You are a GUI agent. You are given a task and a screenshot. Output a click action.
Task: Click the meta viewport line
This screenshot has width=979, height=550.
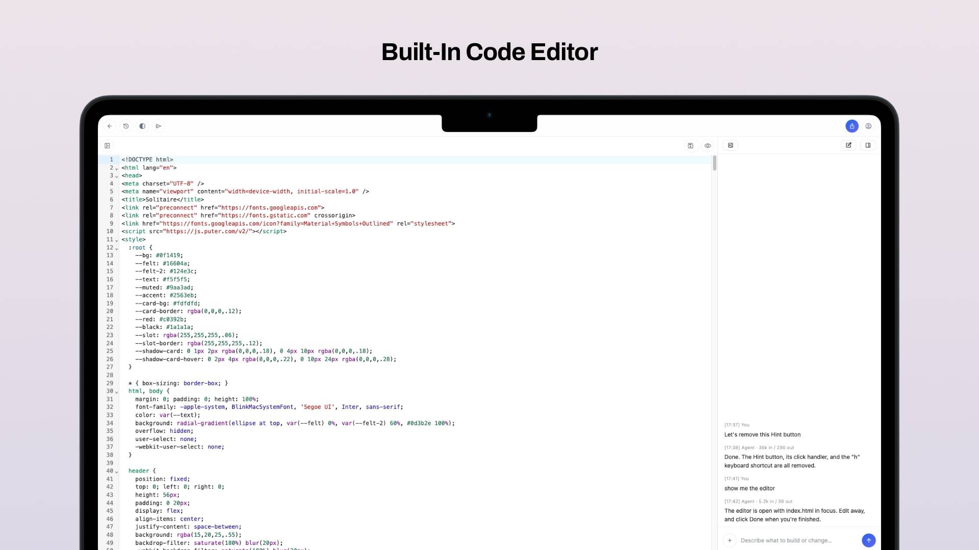(x=245, y=191)
